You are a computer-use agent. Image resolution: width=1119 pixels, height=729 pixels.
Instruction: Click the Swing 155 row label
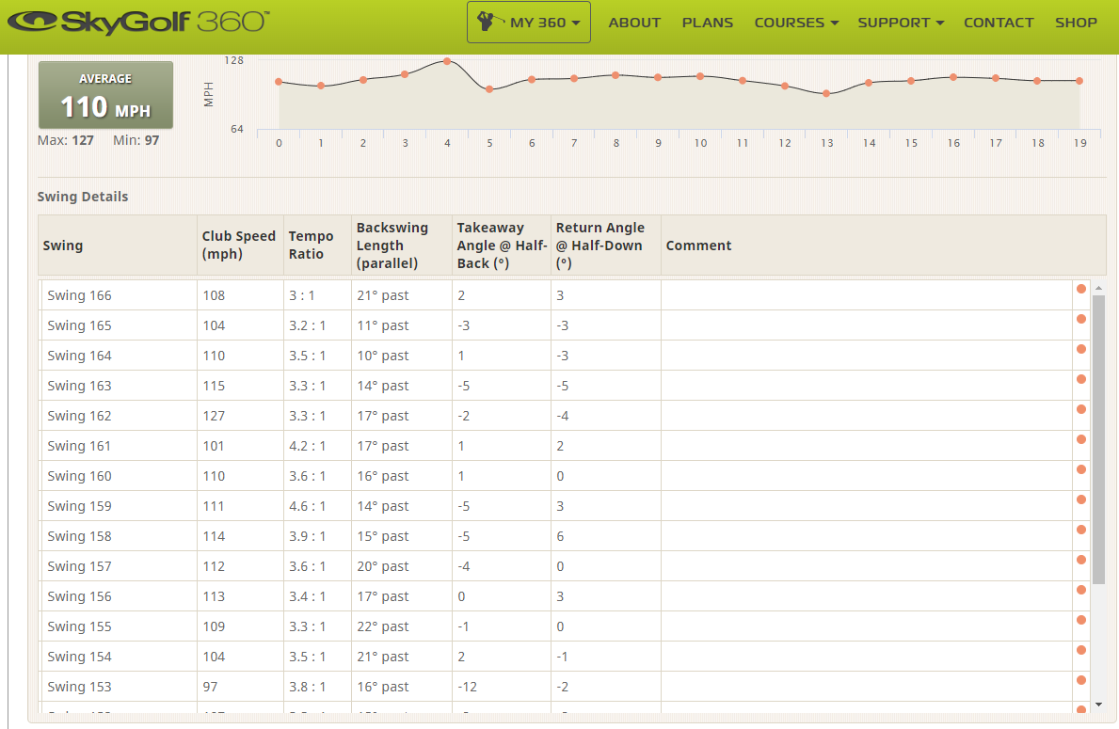tap(79, 627)
